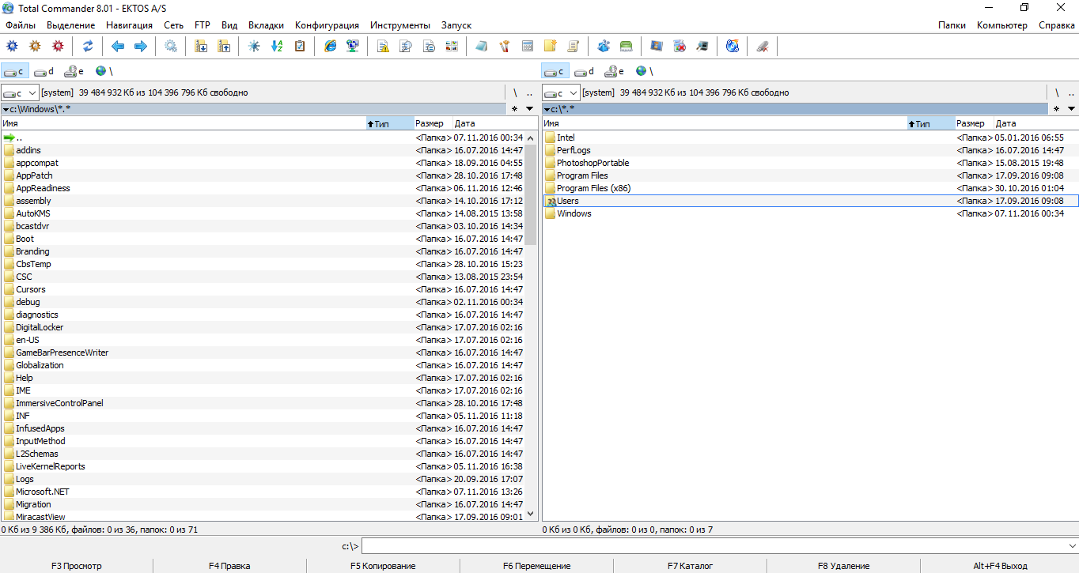The height and width of the screenshot is (573, 1079).
Task: Click the document with magnifier icon
Action: tap(406, 47)
